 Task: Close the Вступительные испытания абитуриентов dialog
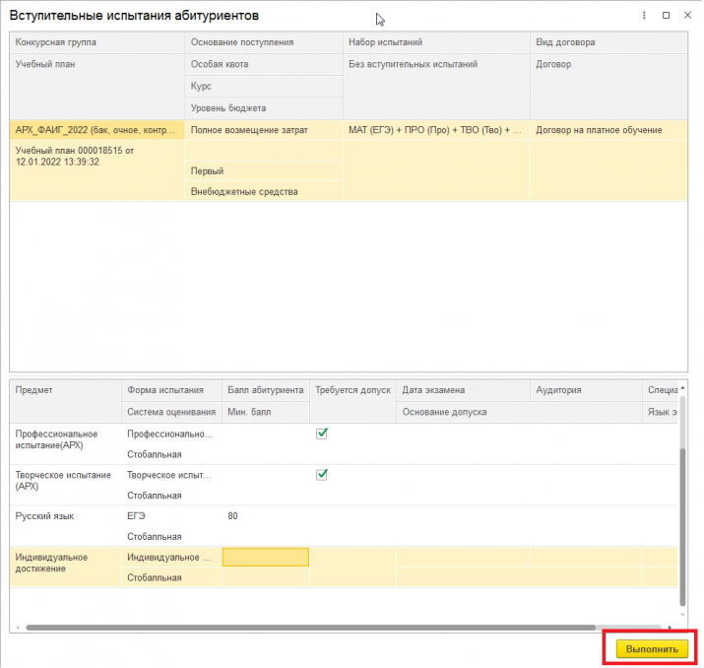687,15
